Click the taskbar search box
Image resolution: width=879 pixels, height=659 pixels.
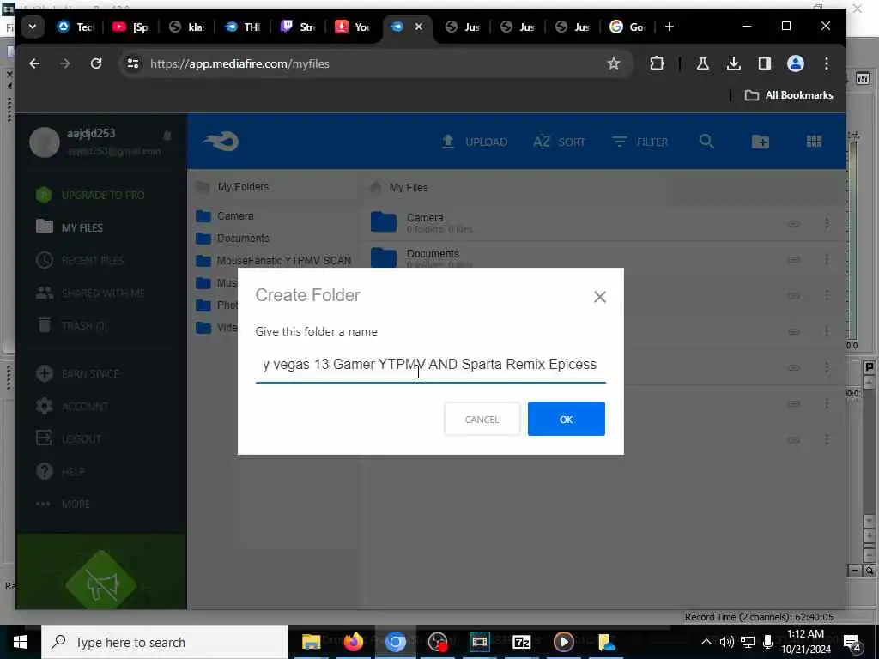[165, 642]
